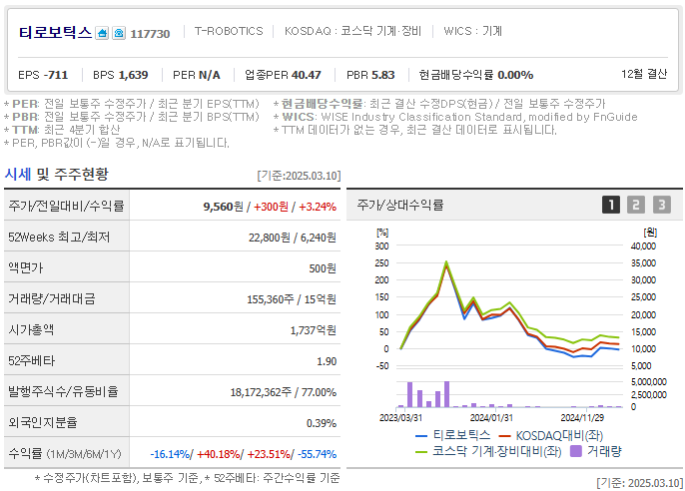Select 52Weeks 최고/최저 row label
The width and height of the screenshot is (685, 491).
59,237
